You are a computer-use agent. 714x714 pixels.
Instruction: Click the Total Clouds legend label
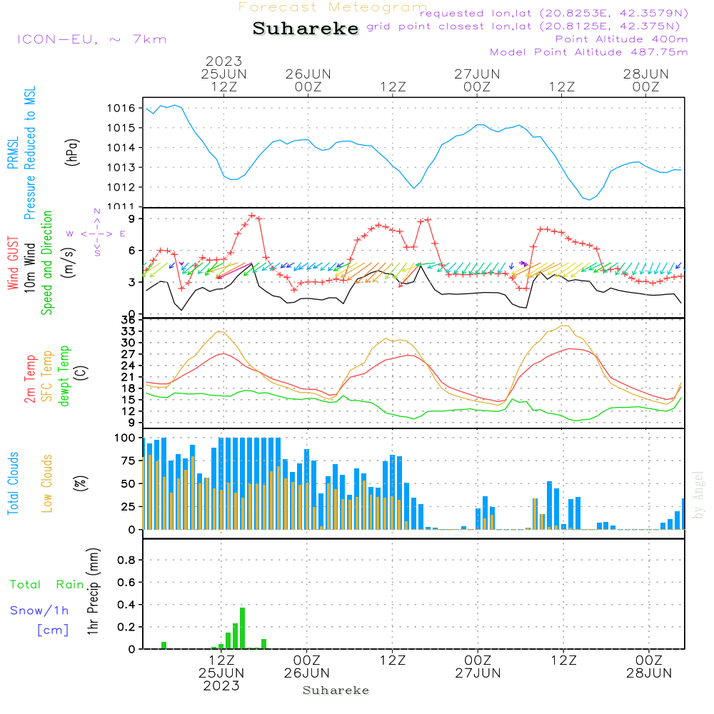click(13, 483)
